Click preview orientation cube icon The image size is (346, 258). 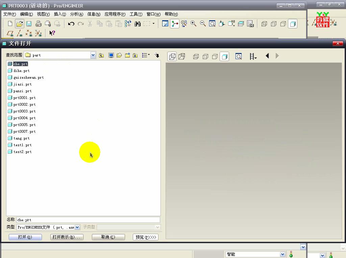tap(172, 56)
